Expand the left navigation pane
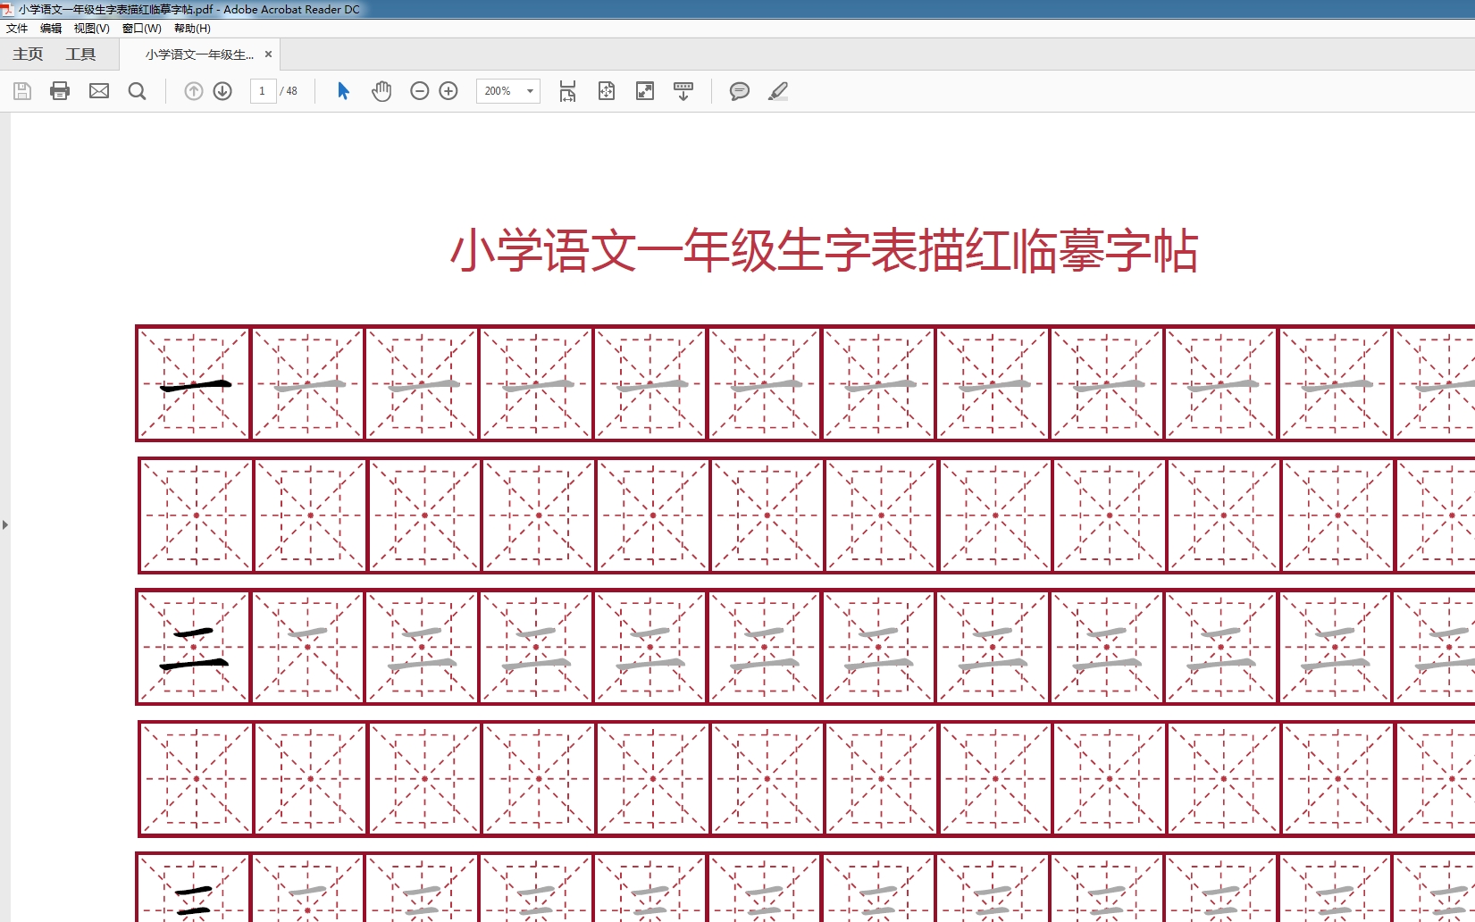 [x=6, y=525]
